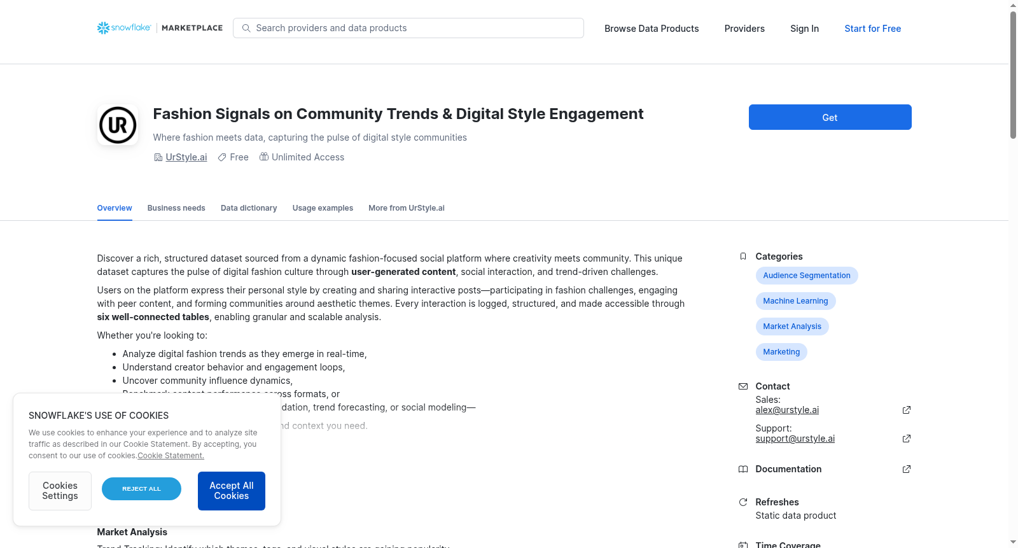Click the 'Market Analysis' section heading
Viewport: 1018px width, 548px height.
(x=132, y=532)
